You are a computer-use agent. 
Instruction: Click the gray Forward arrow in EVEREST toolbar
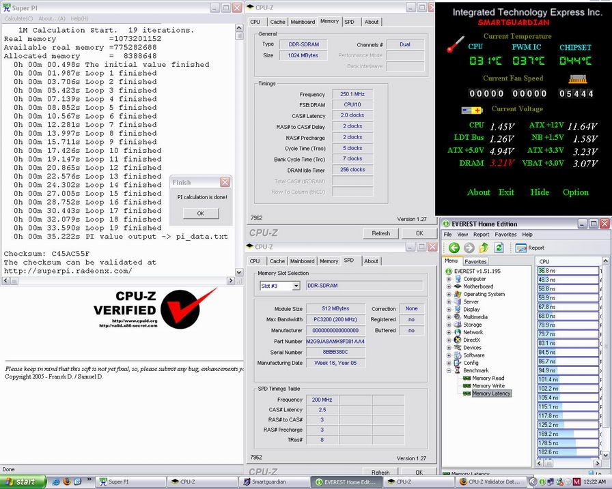(x=469, y=248)
